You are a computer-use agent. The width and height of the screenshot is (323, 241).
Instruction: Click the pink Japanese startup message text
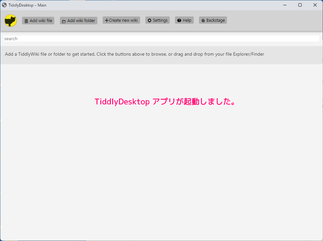pyautogui.click(x=165, y=102)
